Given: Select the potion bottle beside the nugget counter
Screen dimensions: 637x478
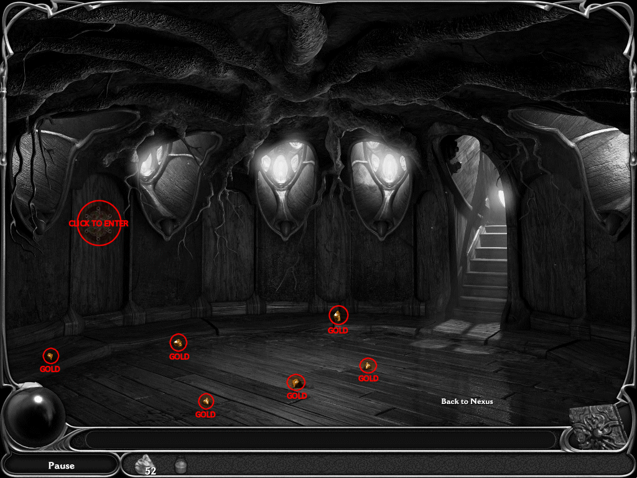Looking at the screenshot, I should click(180, 466).
